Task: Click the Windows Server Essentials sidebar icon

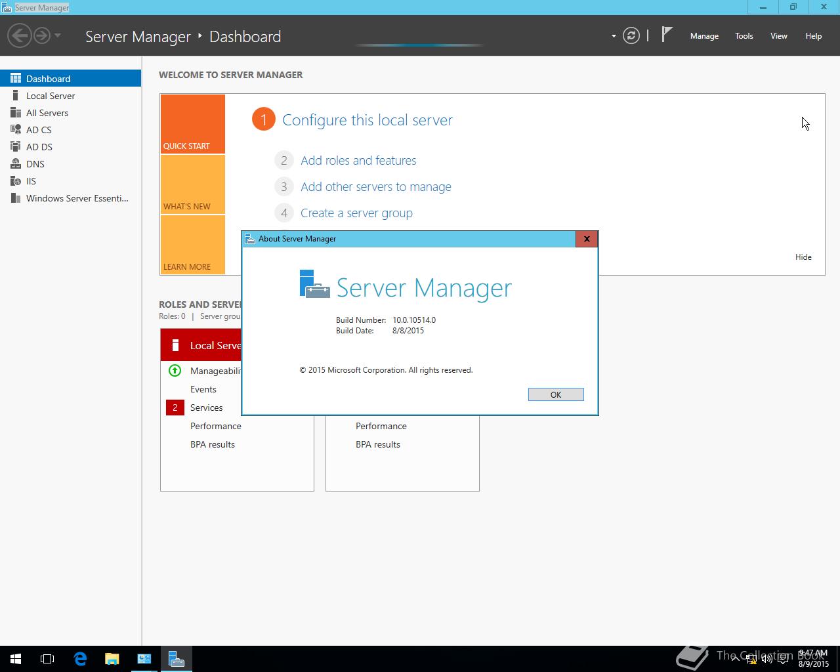Action: pos(16,198)
